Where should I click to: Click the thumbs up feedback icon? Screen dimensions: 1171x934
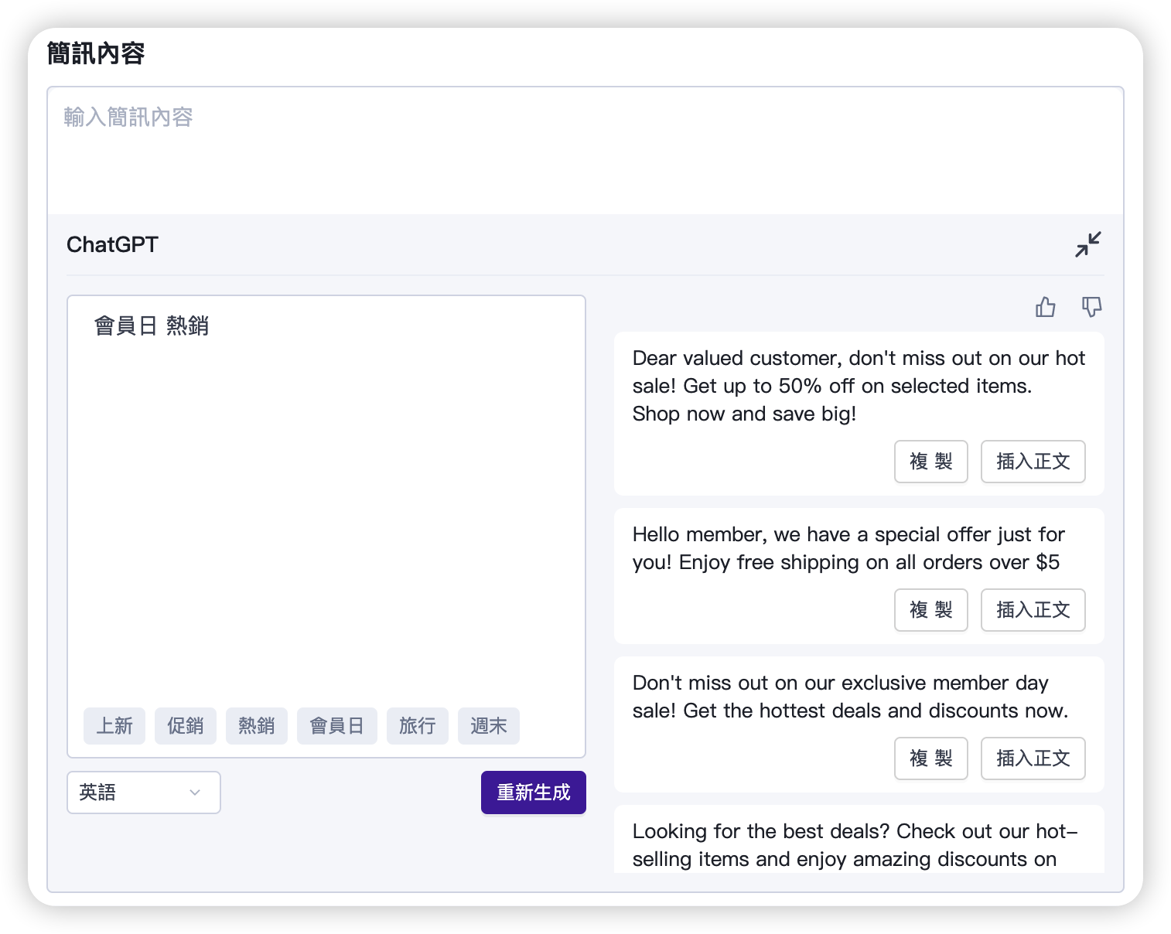(1045, 307)
